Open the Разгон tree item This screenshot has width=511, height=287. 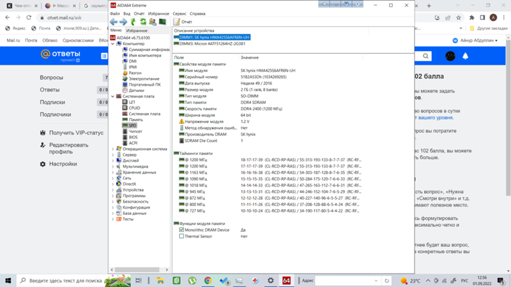click(x=132, y=73)
